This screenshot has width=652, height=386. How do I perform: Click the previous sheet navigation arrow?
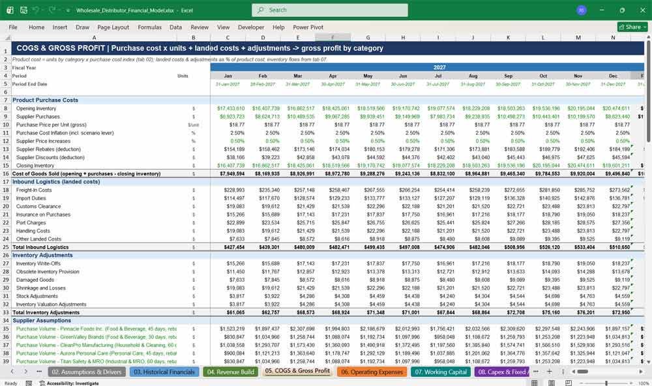pyautogui.click(x=12, y=372)
